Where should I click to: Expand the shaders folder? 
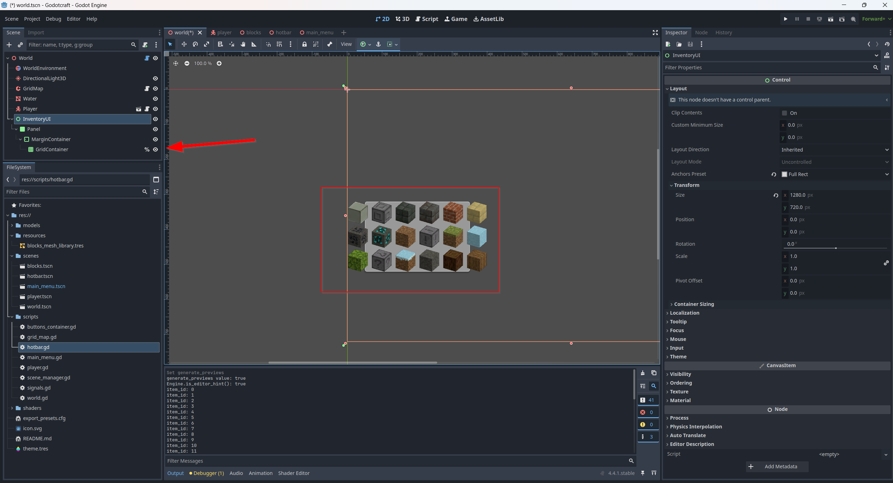(x=12, y=408)
